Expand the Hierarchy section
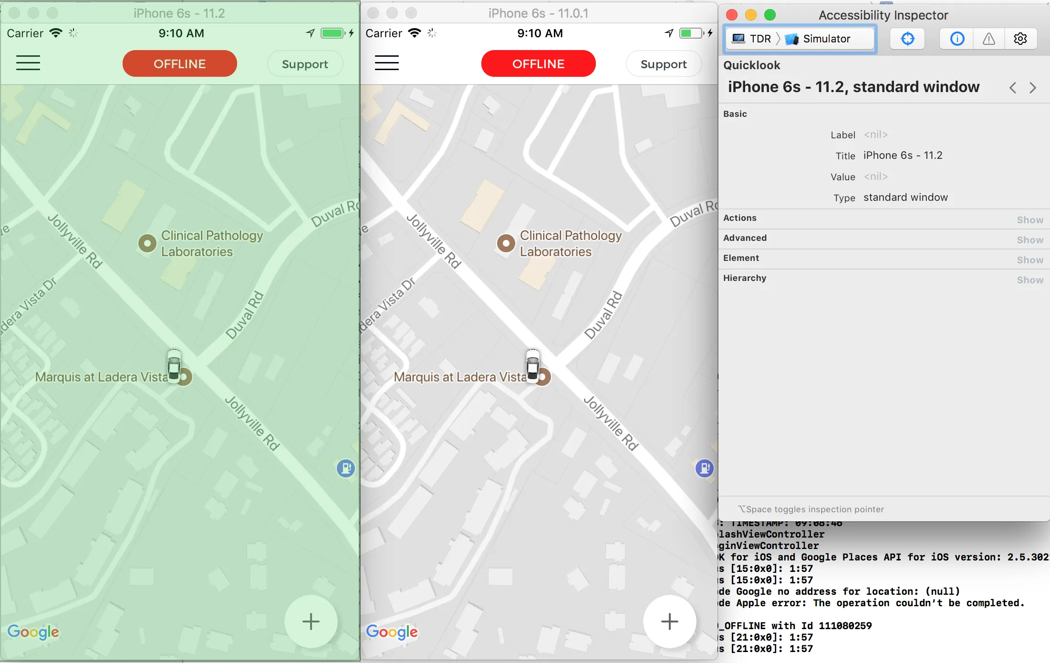 1029,280
